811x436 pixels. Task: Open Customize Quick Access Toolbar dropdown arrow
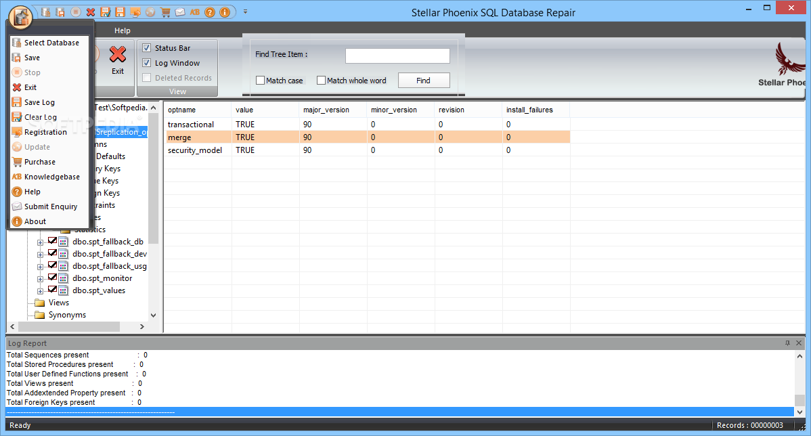click(245, 12)
